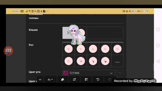Edit the mouth color hex value 721946
162x91 pixels.
pos(74,73)
